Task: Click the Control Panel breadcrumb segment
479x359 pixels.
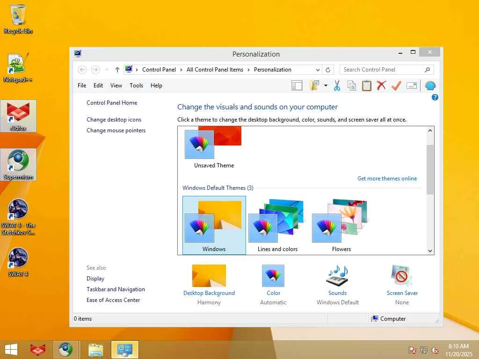Action: pyautogui.click(x=159, y=70)
